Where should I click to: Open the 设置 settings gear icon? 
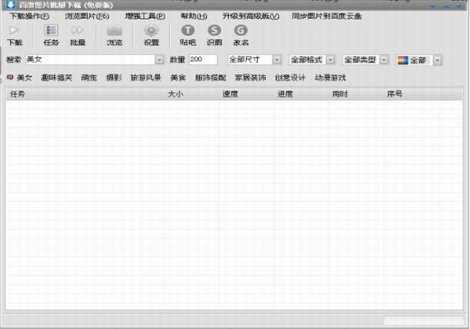click(151, 30)
